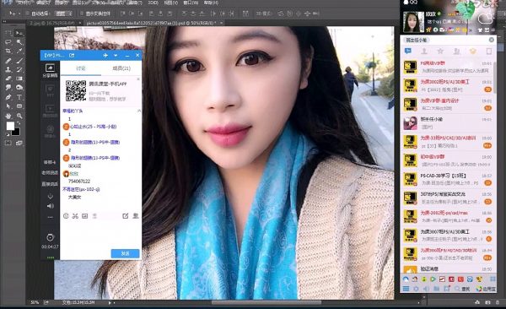Open the three-dots more options in classroom sidebar
The height and width of the screenshot is (309, 506).
pyautogui.click(x=50, y=217)
